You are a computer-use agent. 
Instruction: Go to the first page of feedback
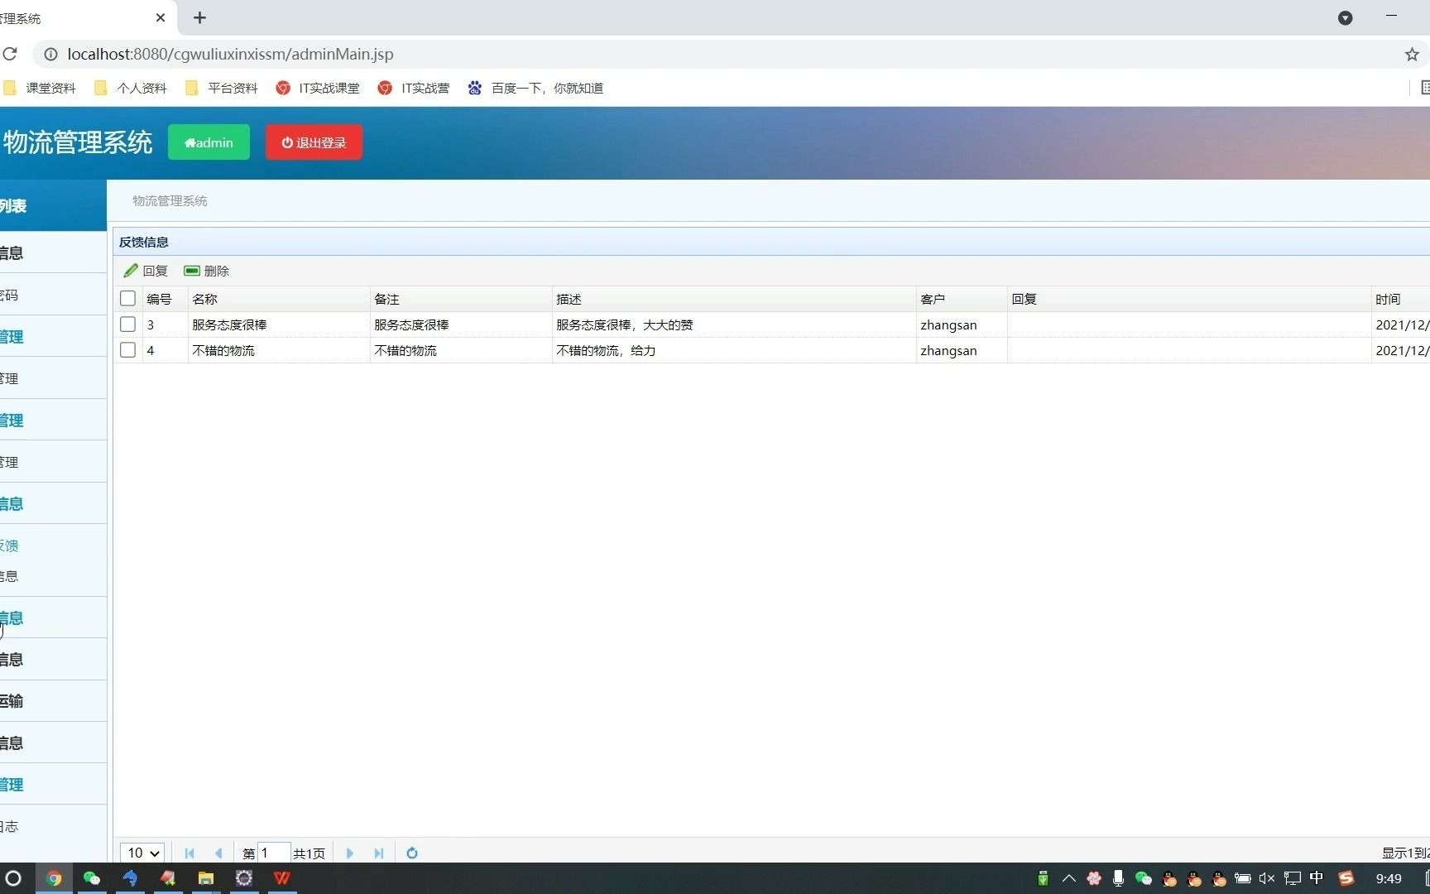point(190,853)
